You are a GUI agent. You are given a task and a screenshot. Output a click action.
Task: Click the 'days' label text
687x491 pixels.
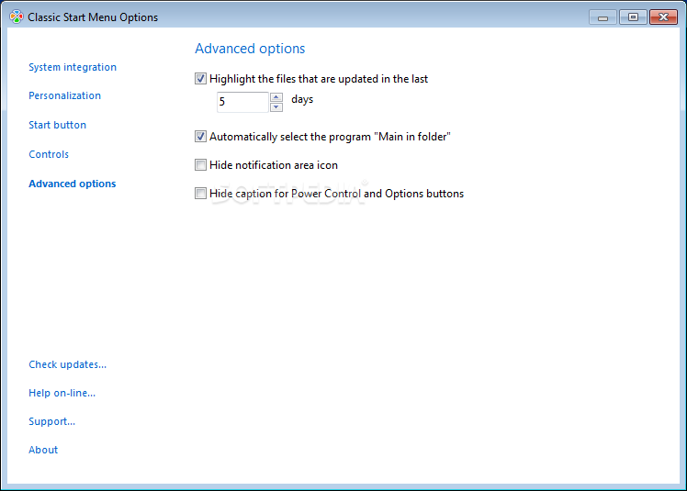pyautogui.click(x=302, y=99)
